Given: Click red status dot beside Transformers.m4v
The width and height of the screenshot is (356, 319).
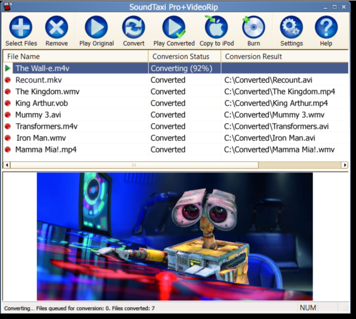Looking at the screenshot, I should (8, 126).
